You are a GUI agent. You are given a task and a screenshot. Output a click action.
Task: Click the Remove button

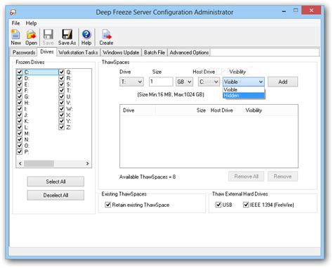coord(282,177)
